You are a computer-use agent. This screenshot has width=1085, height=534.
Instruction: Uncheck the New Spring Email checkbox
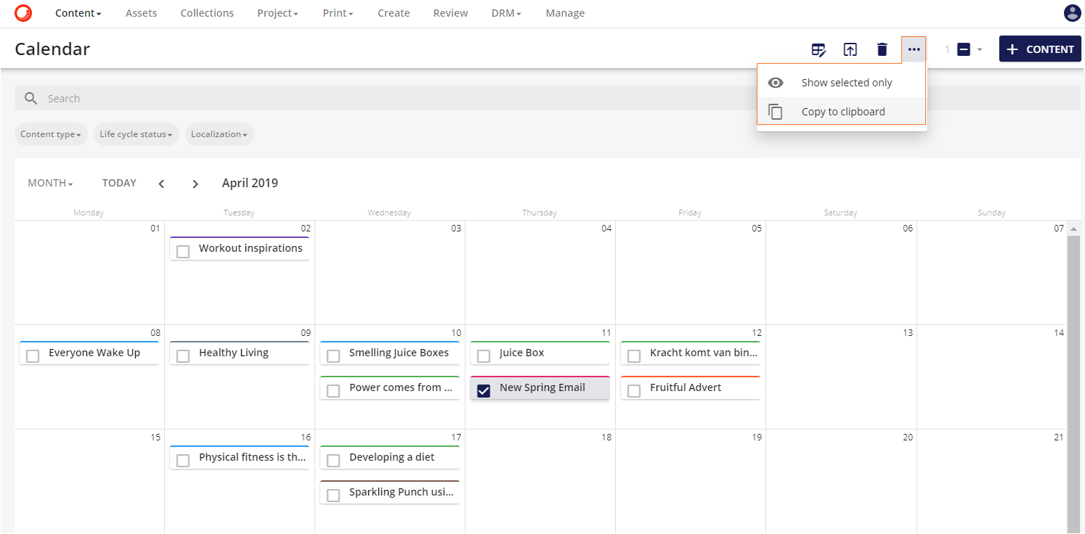(x=484, y=390)
